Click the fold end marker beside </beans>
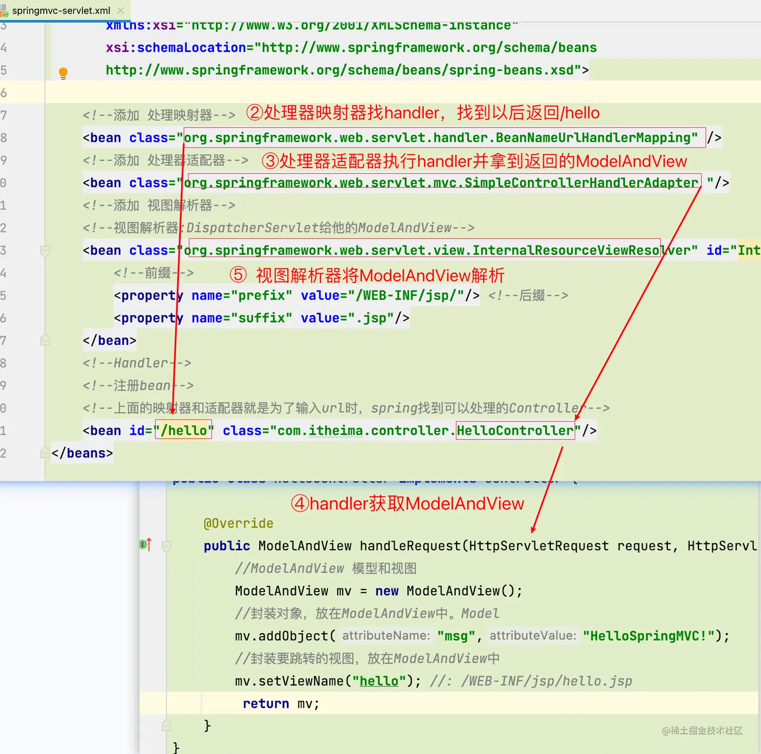The image size is (761, 754). pyautogui.click(x=45, y=453)
